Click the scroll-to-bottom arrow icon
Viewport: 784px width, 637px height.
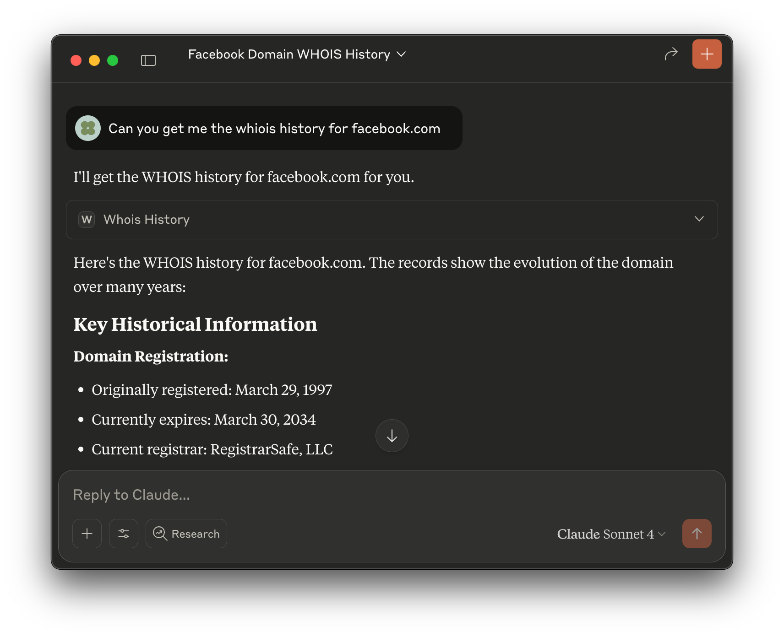pos(392,436)
